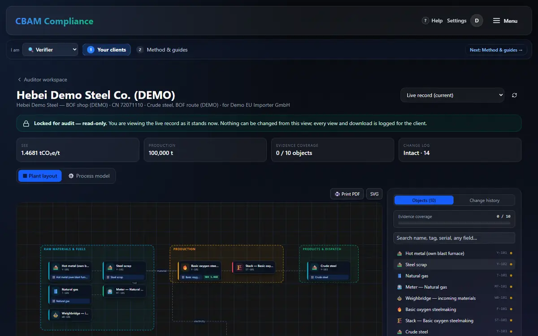Screen dimensions: 538x336
Task: Export the diagram with the SVG button
Action: (374, 194)
